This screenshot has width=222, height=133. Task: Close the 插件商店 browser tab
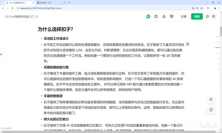coord(64,3)
